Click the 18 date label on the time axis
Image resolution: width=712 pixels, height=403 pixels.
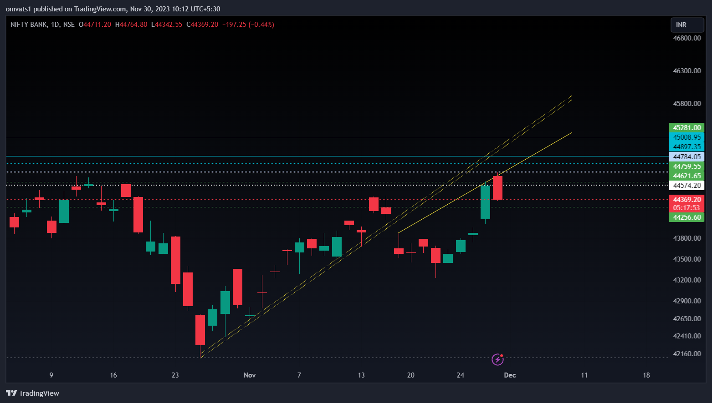646,375
